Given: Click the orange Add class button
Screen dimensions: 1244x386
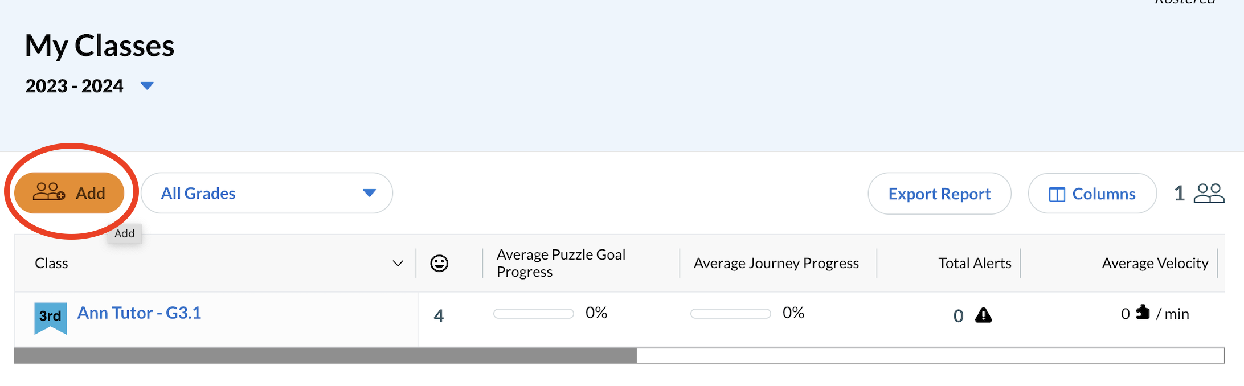Looking at the screenshot, I should (69, 193).
